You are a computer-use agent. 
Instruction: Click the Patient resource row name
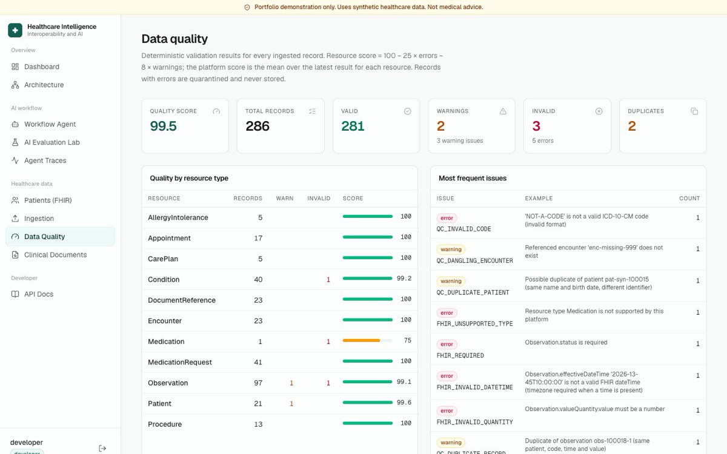[160, 403]
